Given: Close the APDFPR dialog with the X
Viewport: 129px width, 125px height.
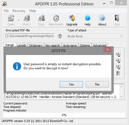Looking at the screenshot, I should [108, 50].
